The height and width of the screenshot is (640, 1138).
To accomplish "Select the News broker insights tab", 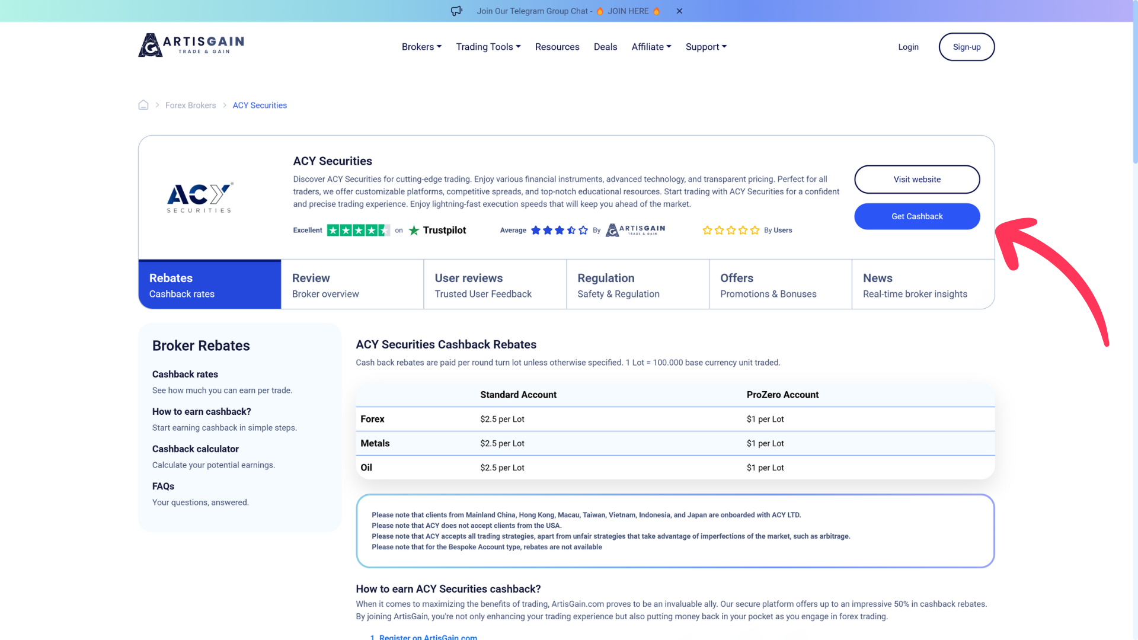I will point(923,284).
